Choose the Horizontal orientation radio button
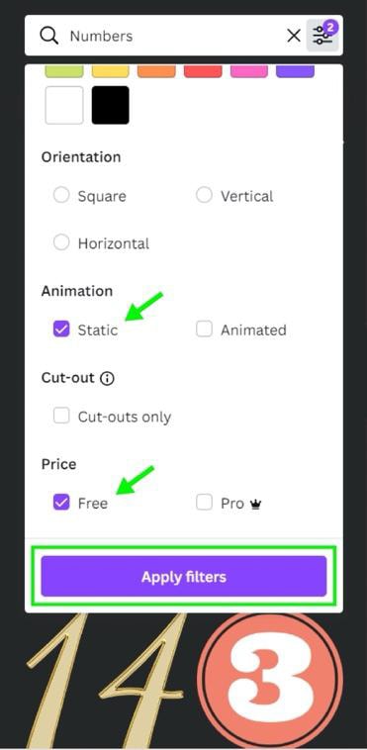 (61, 242)
